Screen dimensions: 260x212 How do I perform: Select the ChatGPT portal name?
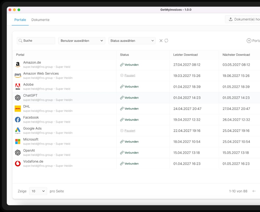point(30,95)
